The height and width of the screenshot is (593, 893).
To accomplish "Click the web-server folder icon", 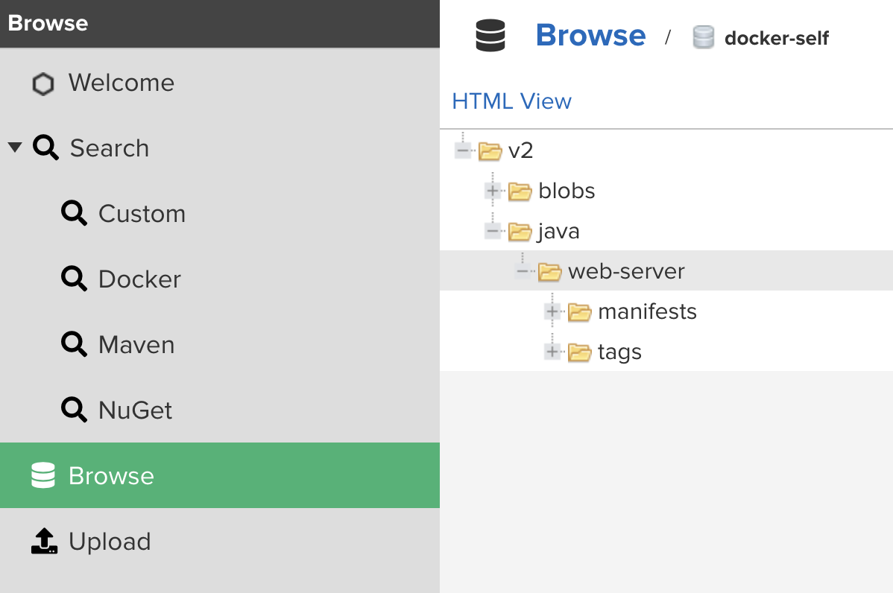I will [x=549, y=271].
